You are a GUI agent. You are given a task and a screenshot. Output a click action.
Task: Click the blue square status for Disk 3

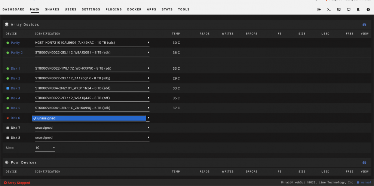7,88
